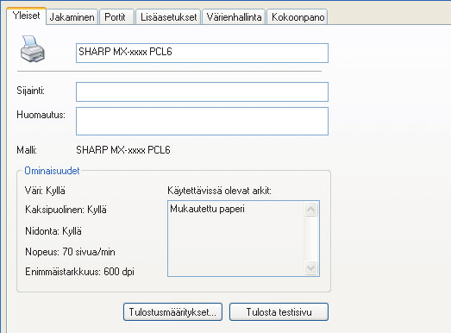Open the Portit tab

point(116,17)
